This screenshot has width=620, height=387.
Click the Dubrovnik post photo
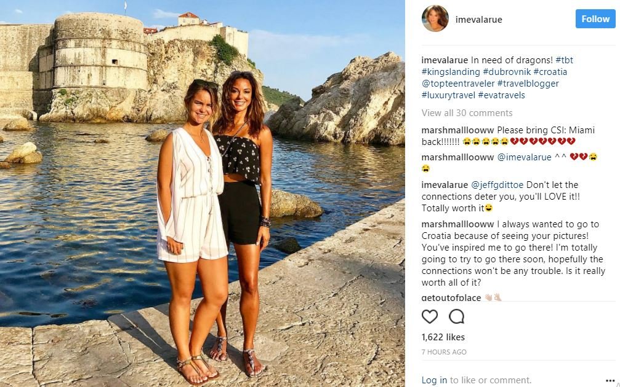coord(203,193)
